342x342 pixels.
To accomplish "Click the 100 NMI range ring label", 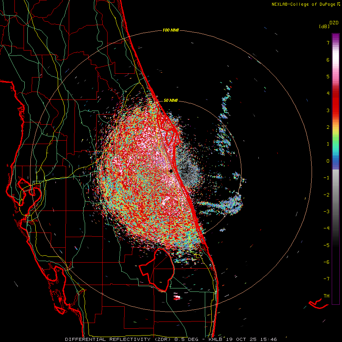I will click(x=171, y=30).
